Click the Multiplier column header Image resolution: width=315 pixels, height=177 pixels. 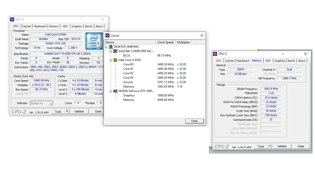pyautogui.click(x=183, y=42)
